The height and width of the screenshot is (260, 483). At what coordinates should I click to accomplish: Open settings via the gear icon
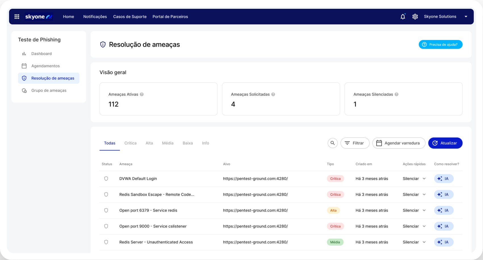tap(415, 17)
